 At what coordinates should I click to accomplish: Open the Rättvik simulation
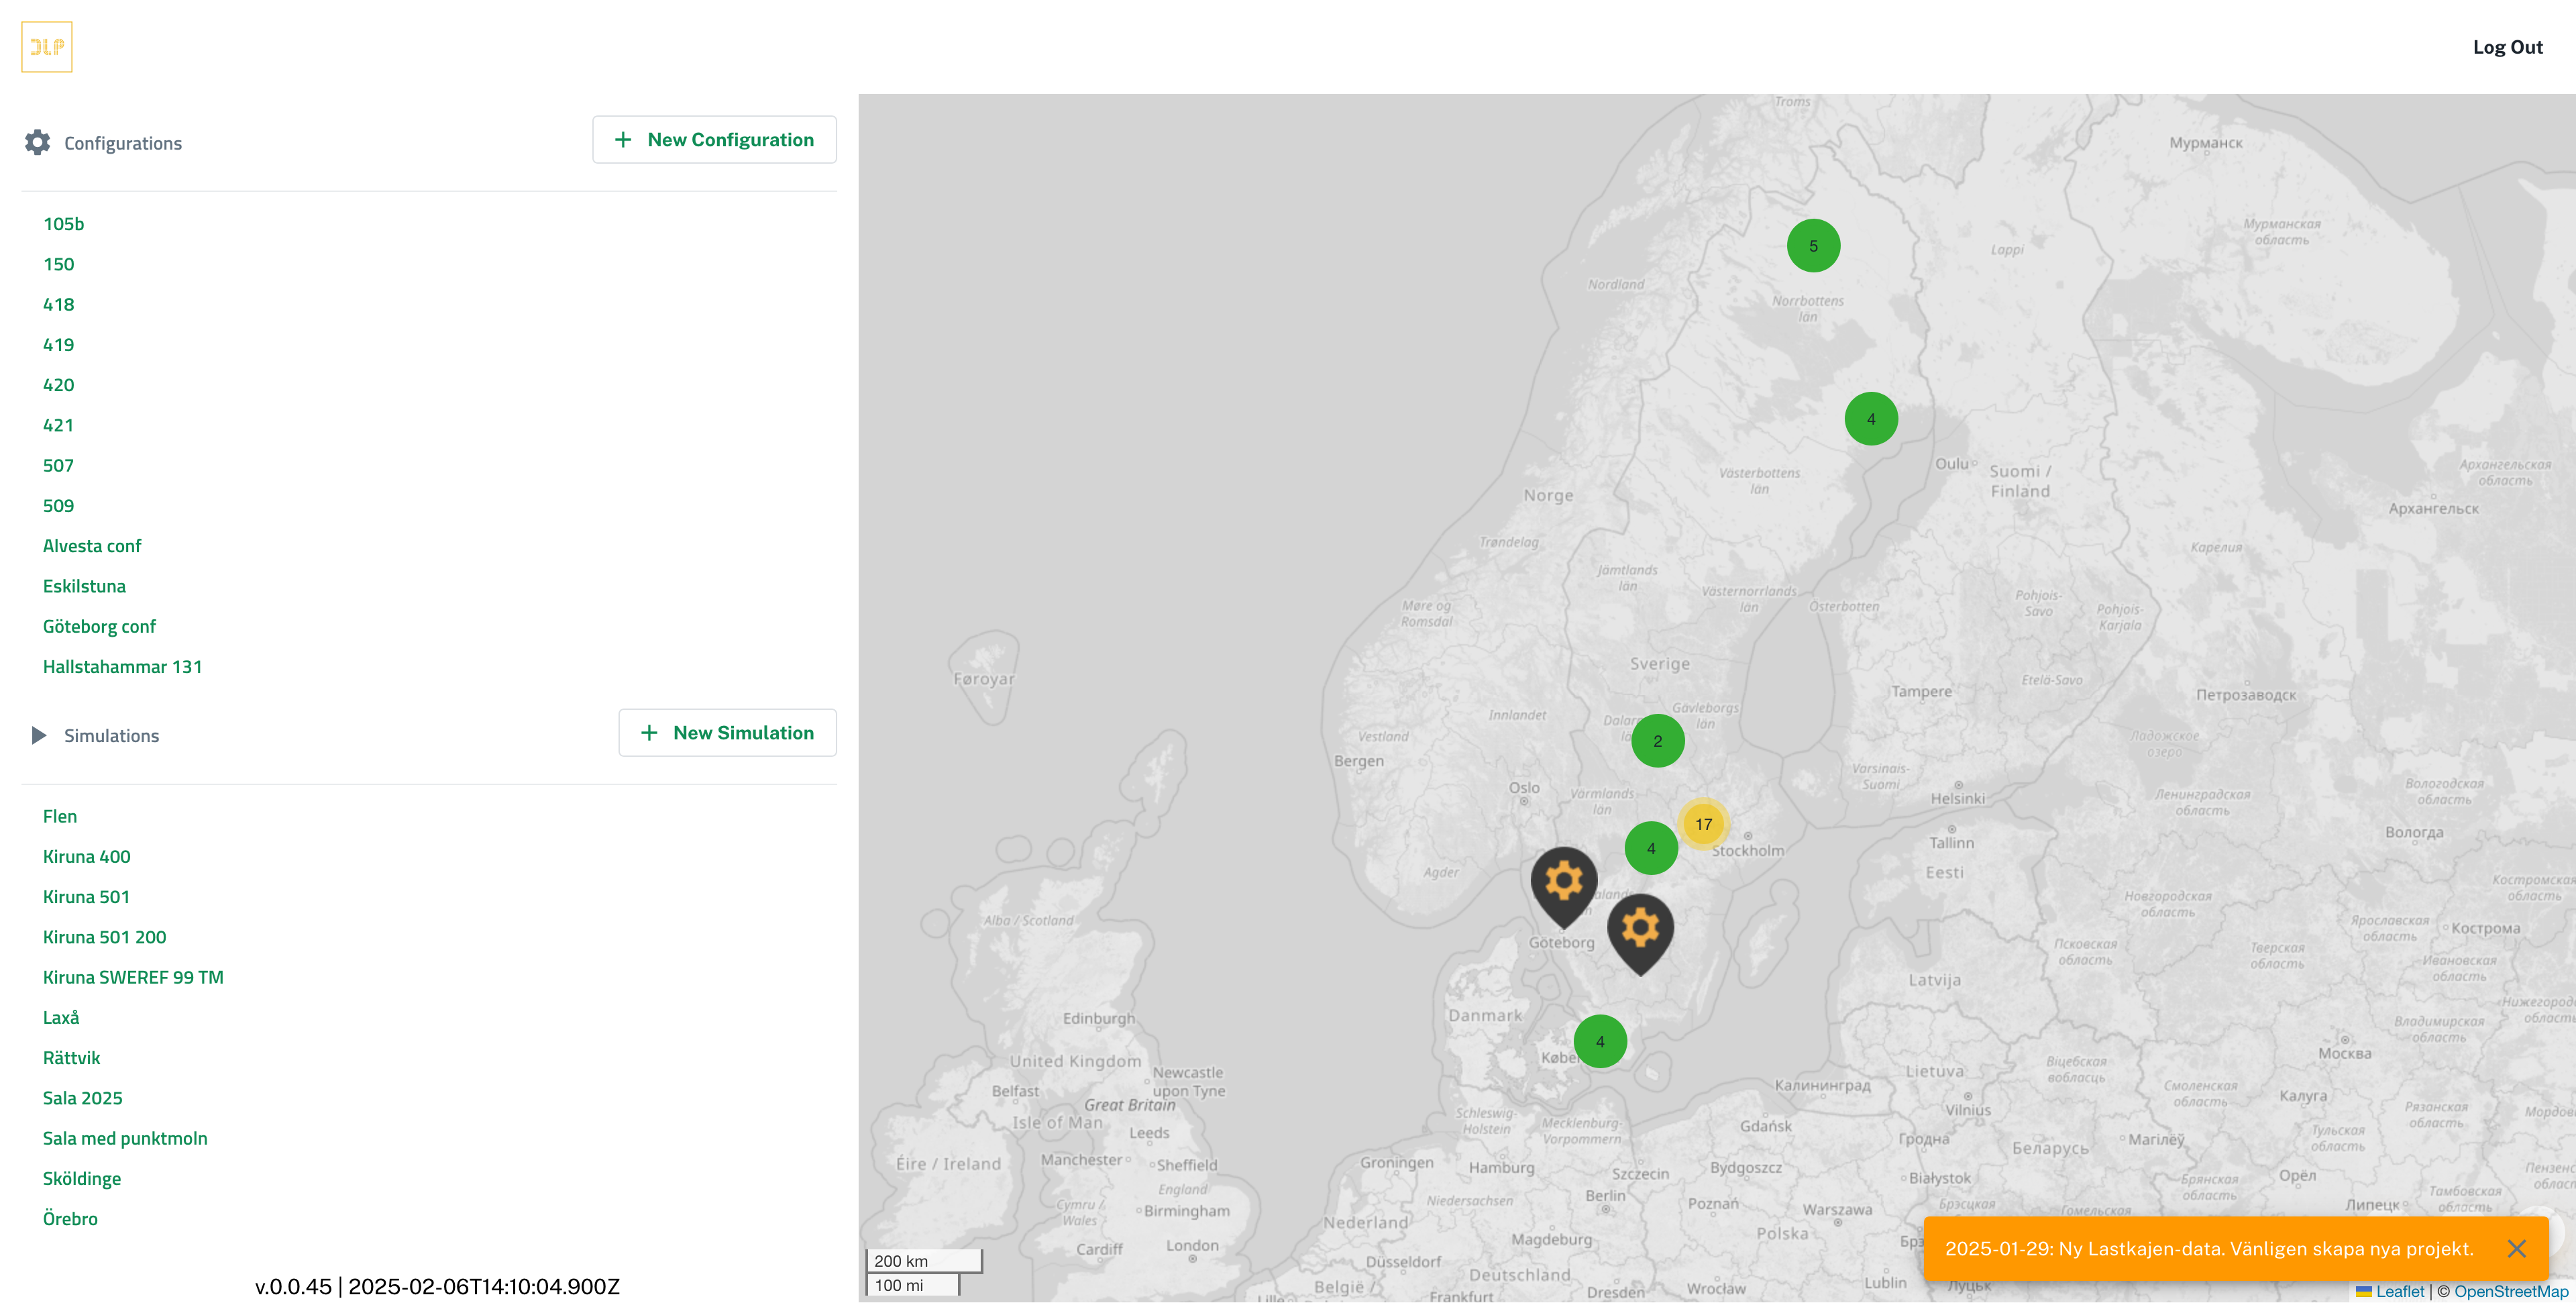click(71, 1058)
